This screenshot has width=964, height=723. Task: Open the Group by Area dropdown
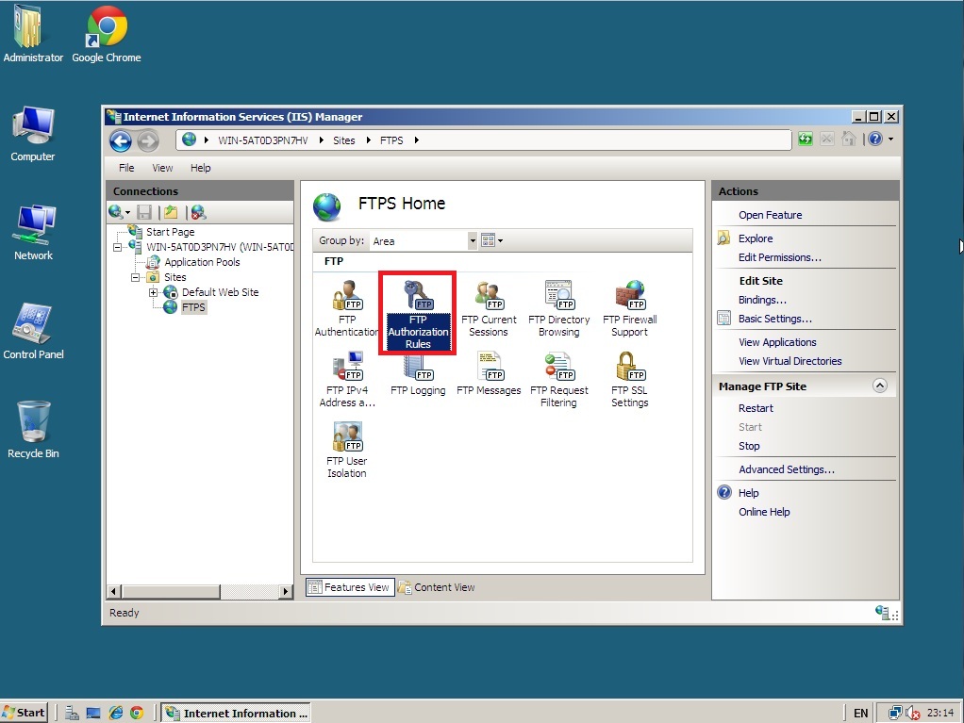[473, 240]
